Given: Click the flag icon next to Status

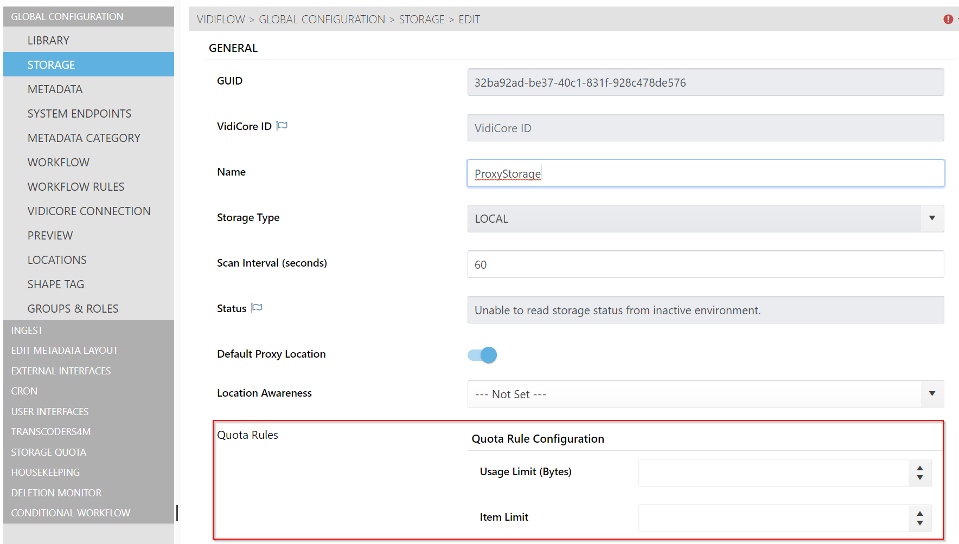Looking at the screenshot, I should (x=257, y=308).
